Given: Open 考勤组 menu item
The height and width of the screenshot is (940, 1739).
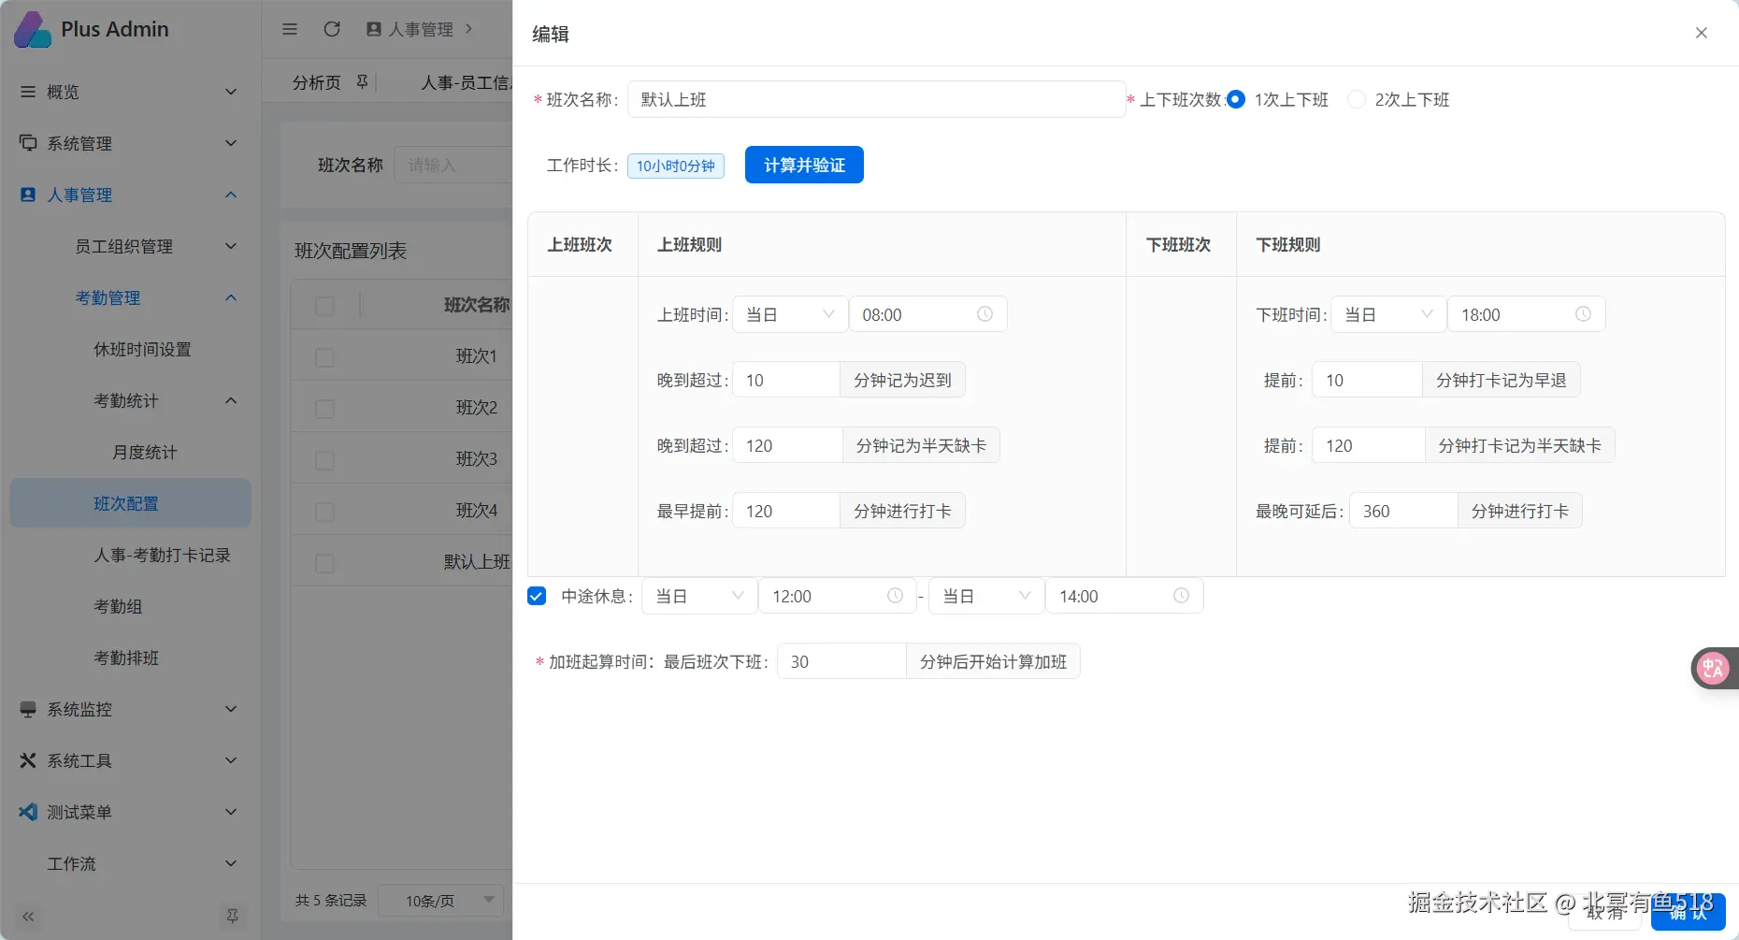Looking at the screenshot, I should (118, 606).
